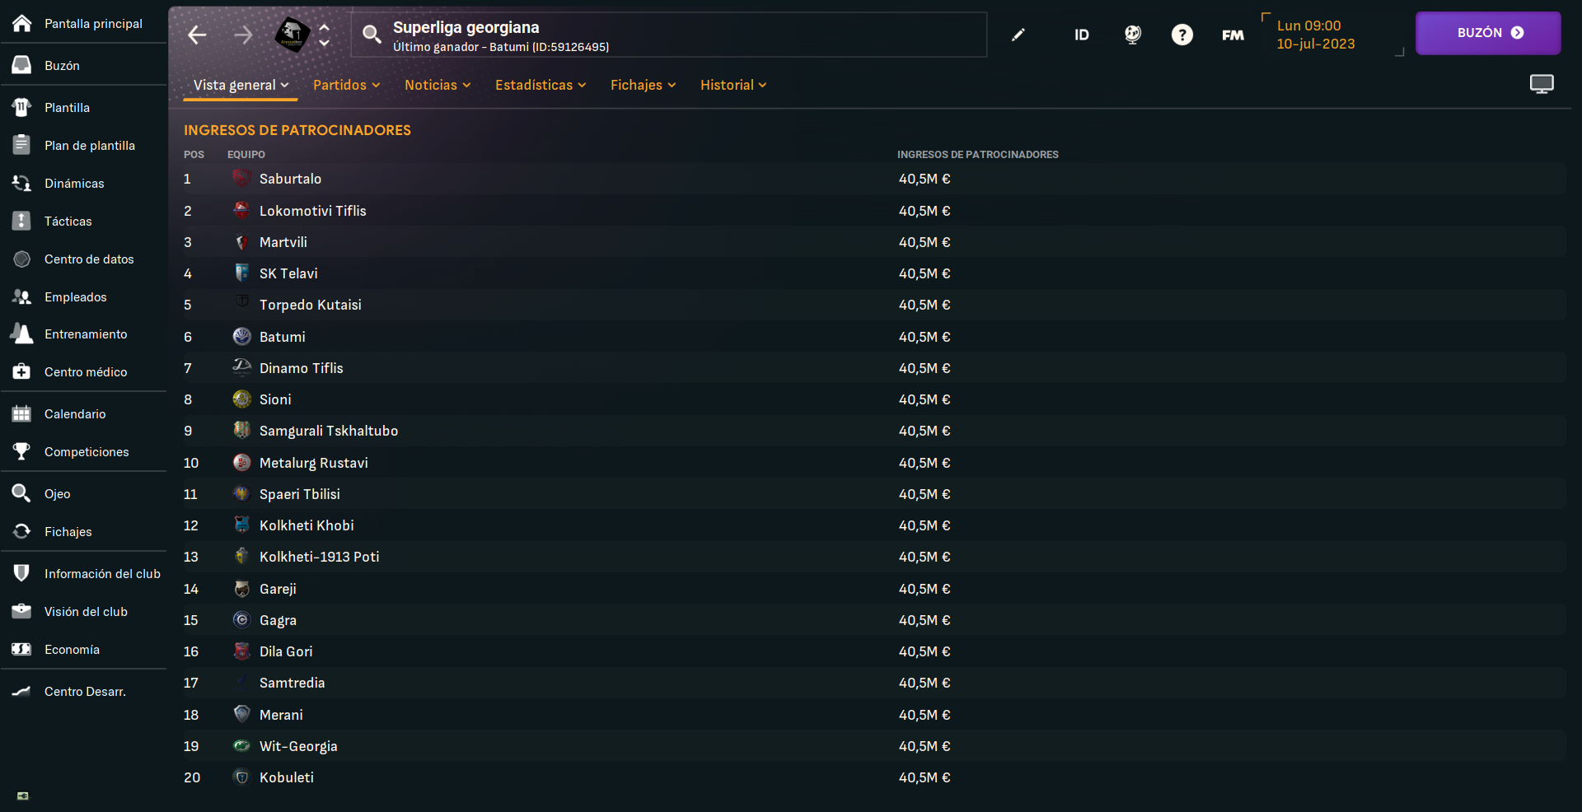Open Sioni team link
This screenshot has height=812, width=1582.
275,399
